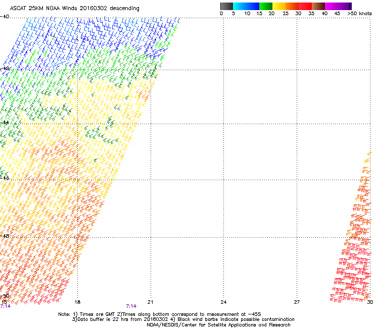Click the '-40' latitude axis label
The height and width of the screenshot is (328, 374).
pos(5,17)
